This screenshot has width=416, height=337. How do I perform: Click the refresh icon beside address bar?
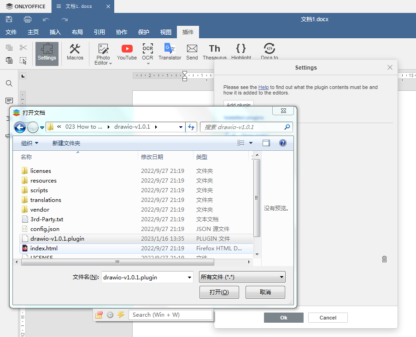tap(191, 127)
